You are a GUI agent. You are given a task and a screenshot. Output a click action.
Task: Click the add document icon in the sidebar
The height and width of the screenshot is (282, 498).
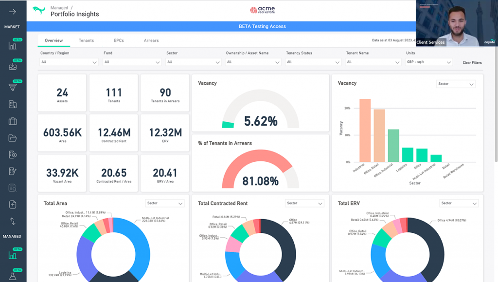click(12, 205)
